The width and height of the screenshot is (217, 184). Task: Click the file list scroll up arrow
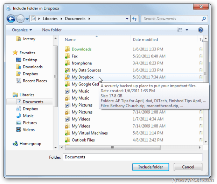point(206,38)
